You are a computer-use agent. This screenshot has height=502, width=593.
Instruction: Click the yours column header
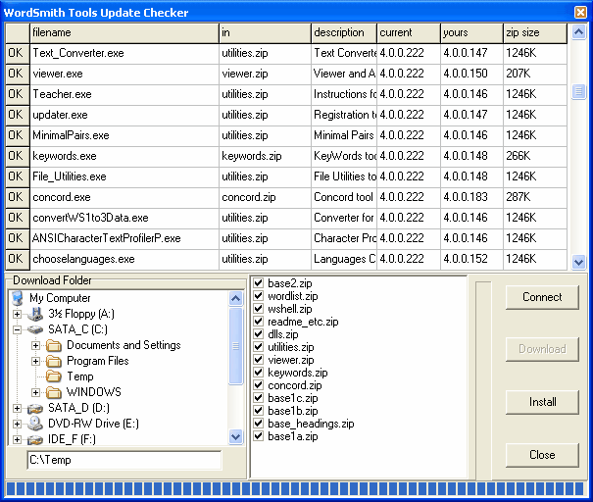click(471, 33)
